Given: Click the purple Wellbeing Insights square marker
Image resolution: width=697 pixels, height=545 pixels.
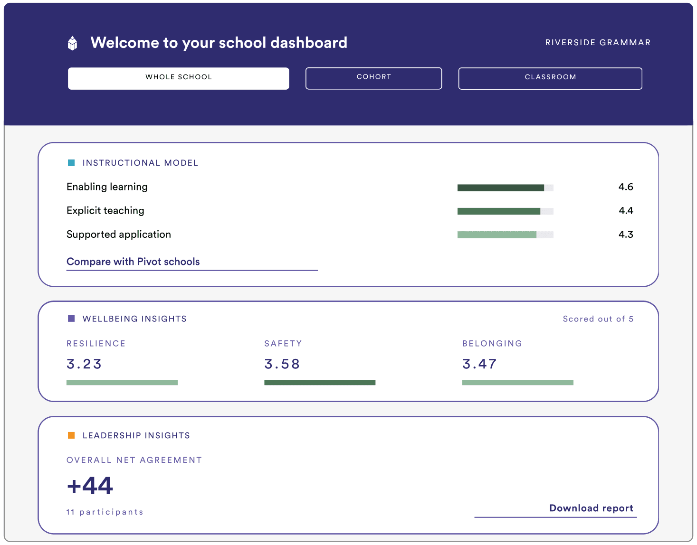Looking at the screenshot, I should click(71, 319).
